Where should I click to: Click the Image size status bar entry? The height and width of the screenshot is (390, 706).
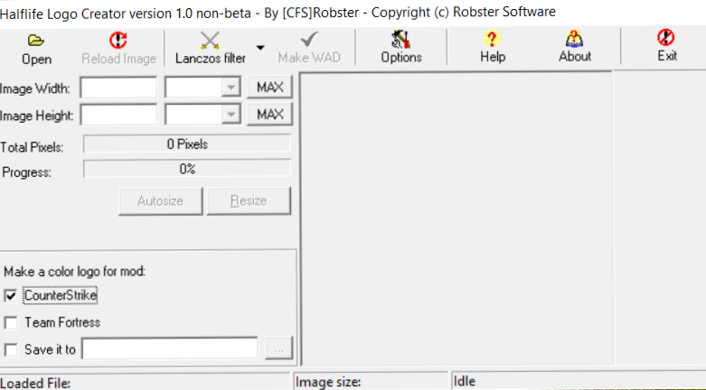pos(371,382)
